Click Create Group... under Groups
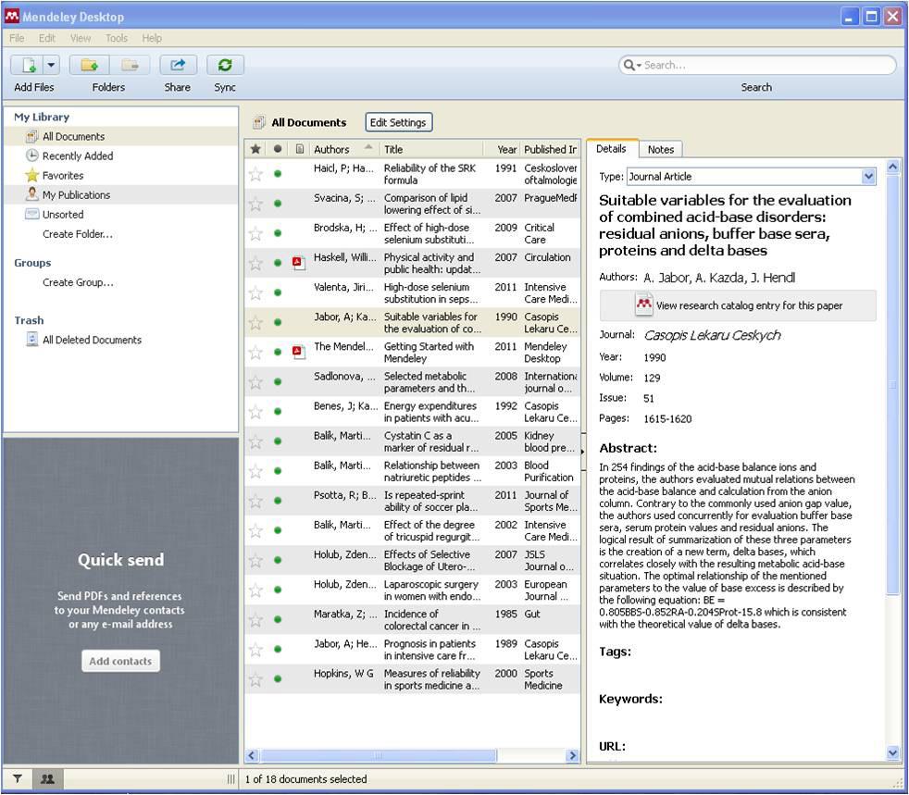Image resolution: width=909 pixels, height=795 pixels. pos(78,283)
